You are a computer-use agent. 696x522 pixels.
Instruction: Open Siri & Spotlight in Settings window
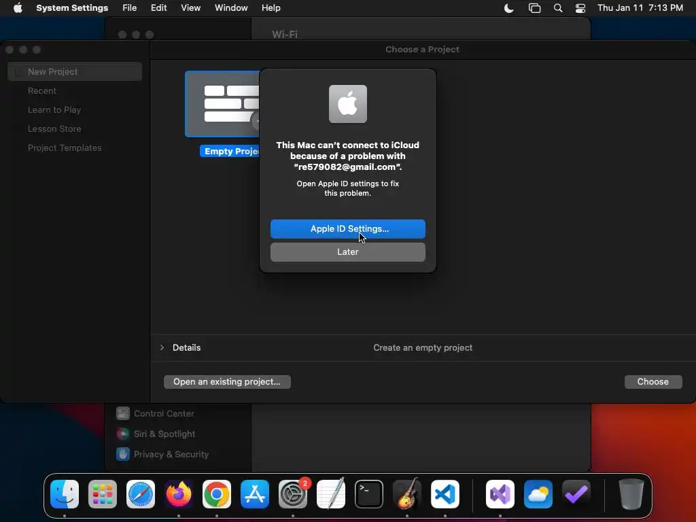(x=156, y=434)
